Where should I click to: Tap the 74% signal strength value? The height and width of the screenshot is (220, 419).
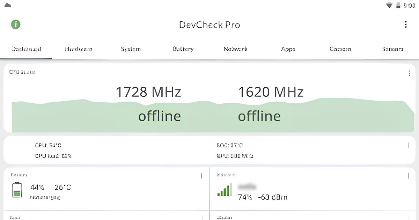pos(245,197)
